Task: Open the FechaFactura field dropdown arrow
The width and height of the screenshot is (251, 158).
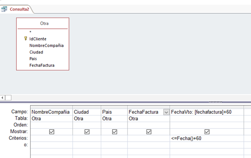Action: click(166, 112)
